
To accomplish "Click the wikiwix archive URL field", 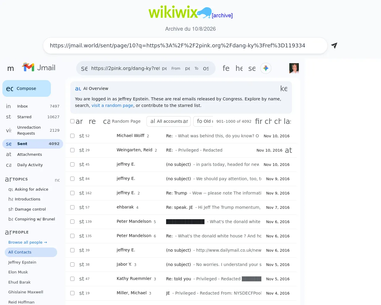I will [185, 46].
